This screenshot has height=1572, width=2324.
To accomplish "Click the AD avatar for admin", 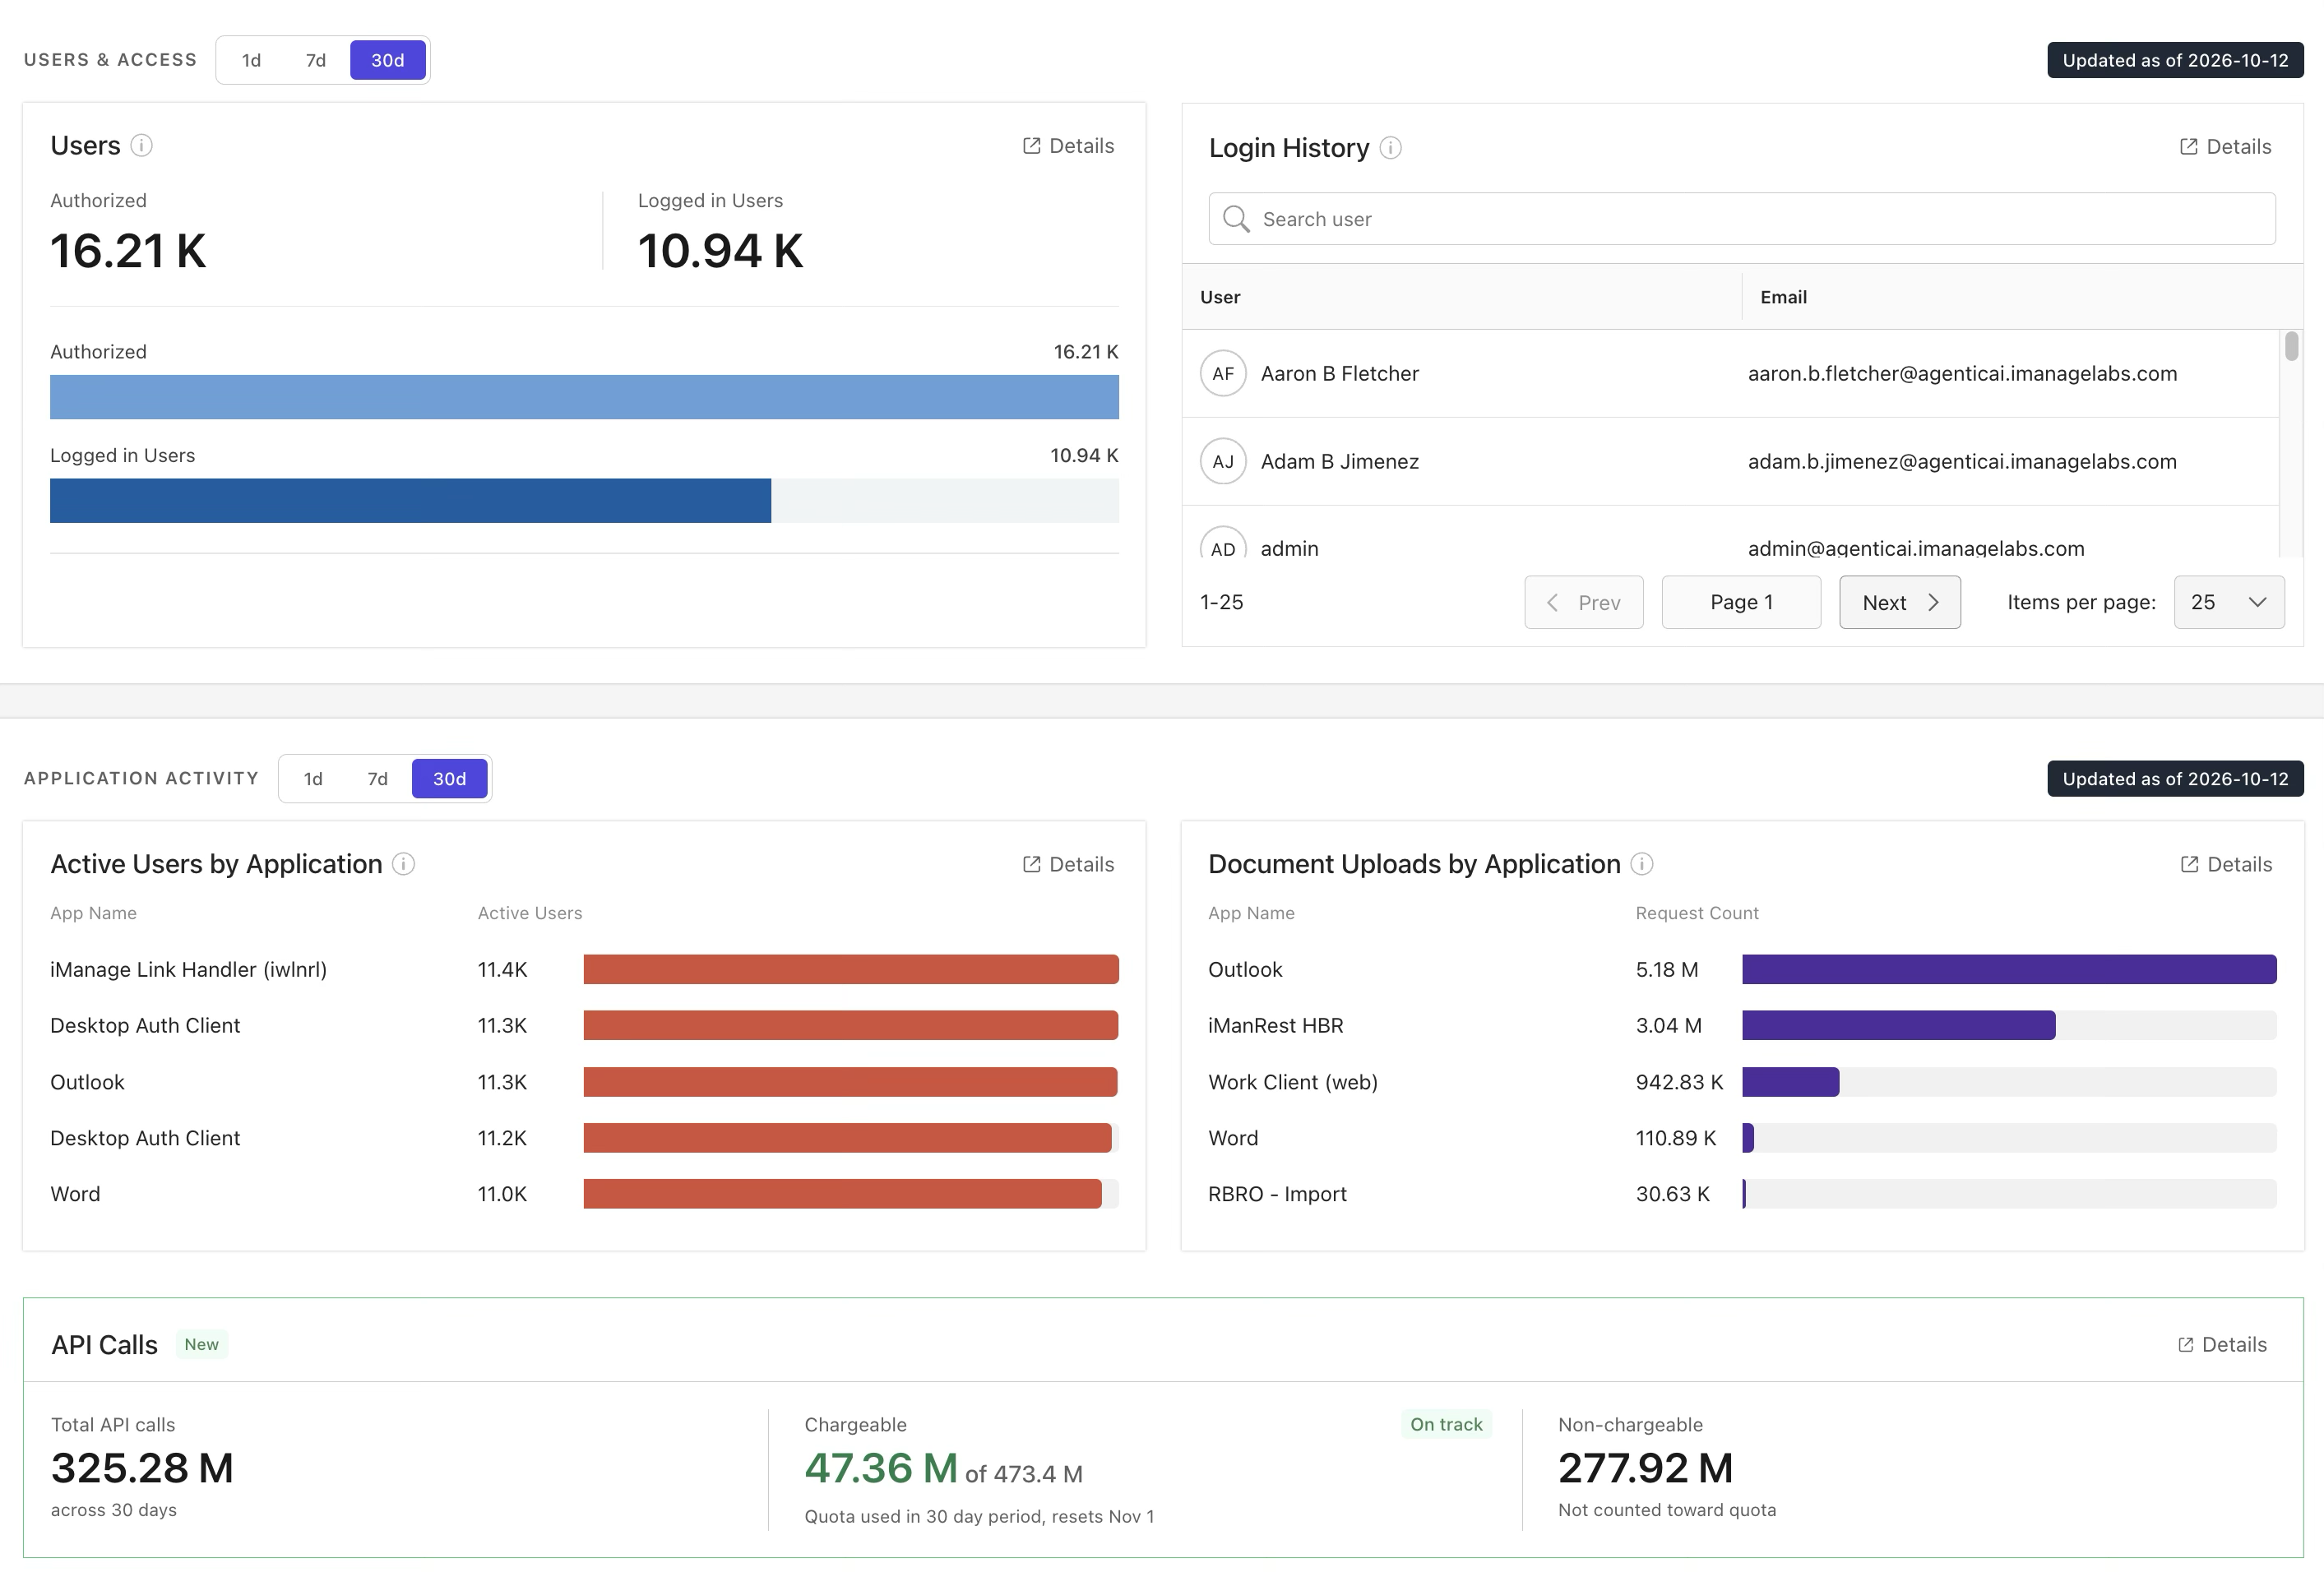I will pos(1222,543).
